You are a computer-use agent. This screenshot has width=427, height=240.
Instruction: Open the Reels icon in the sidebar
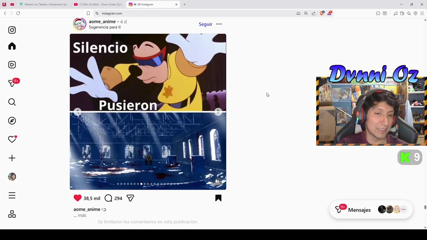pyautogui.click(x=12, y=65)
